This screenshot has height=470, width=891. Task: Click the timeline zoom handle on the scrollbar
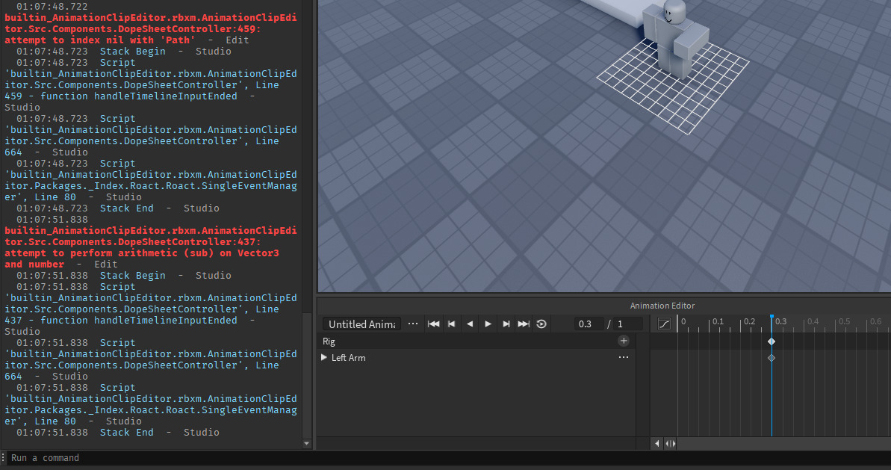point(671,444)
